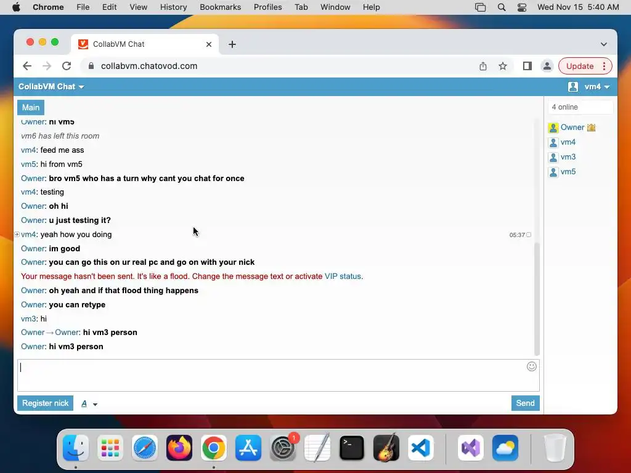Image resolution: width=631 pixels, height=473 pixels.
Task: Click the reply arrow icon beside vm4 message
Action: 17,234
